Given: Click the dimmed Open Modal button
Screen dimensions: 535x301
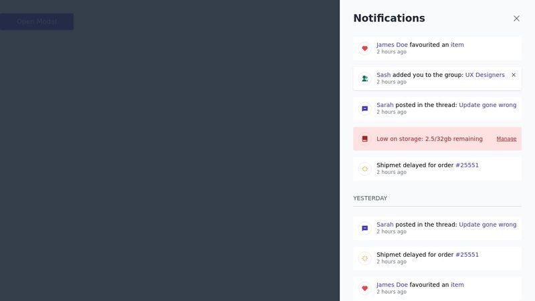Looking at the screenshot, I should 37,21.
